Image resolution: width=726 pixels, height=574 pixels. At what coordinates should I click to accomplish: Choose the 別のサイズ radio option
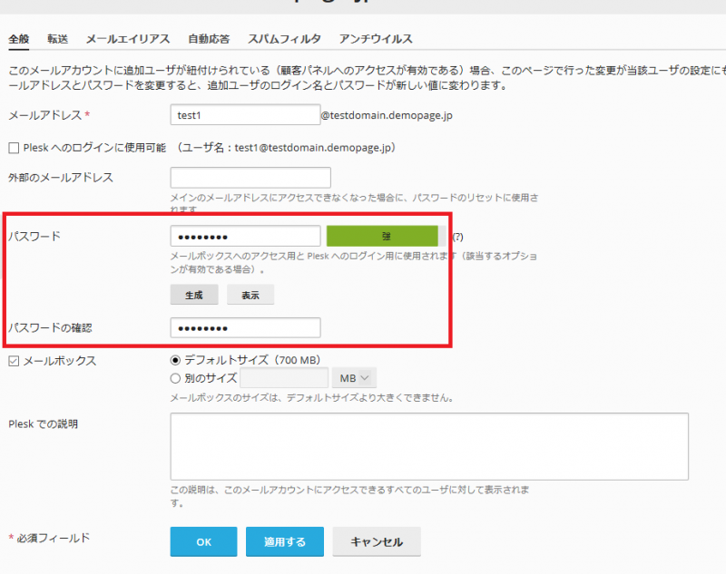pos(176,378)
